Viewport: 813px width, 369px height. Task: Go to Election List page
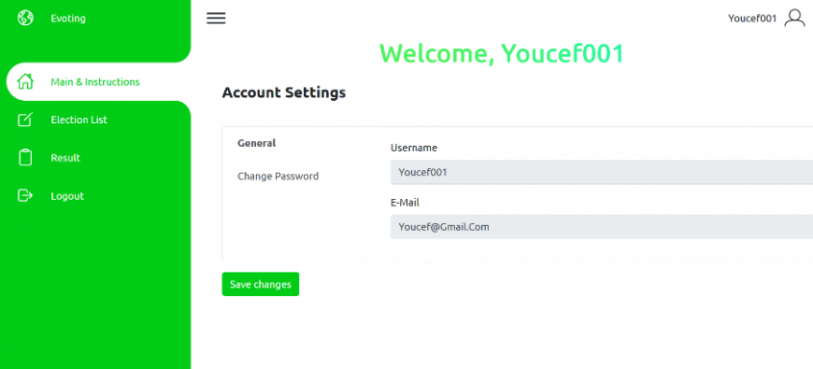(79, 119)
